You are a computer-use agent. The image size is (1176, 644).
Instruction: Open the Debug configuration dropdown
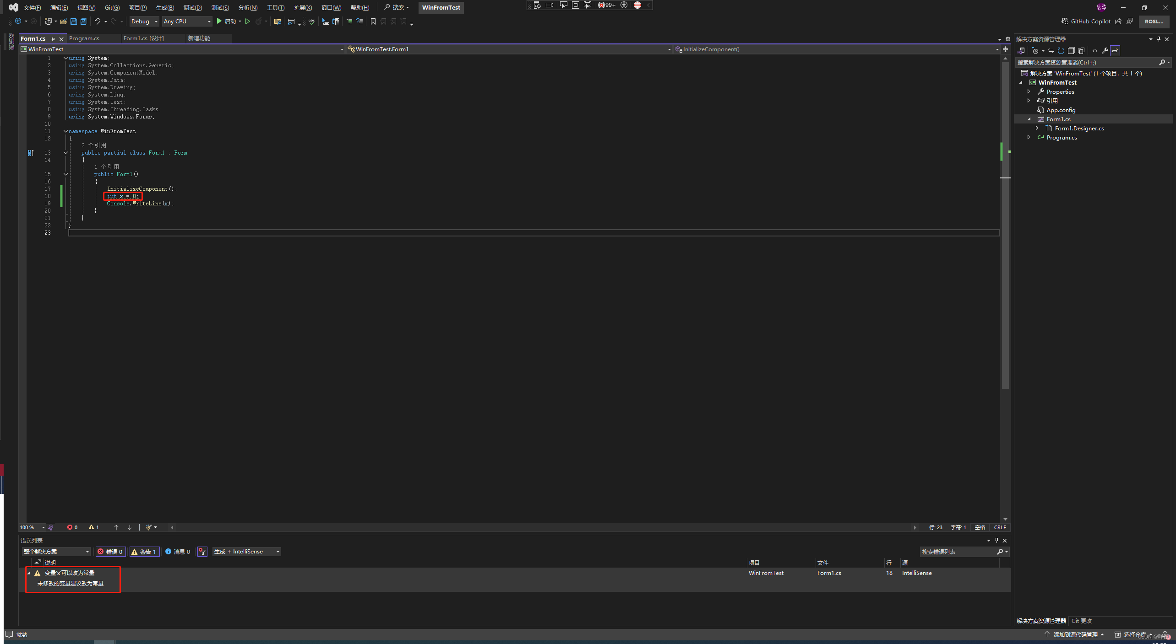(x=144, y=21)
